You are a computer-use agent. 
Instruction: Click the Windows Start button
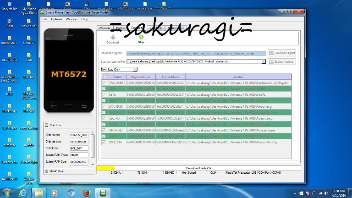click(x=6, y=192)
